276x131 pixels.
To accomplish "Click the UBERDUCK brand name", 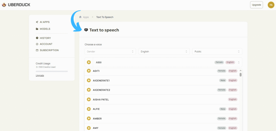I will tap(19, 5).
